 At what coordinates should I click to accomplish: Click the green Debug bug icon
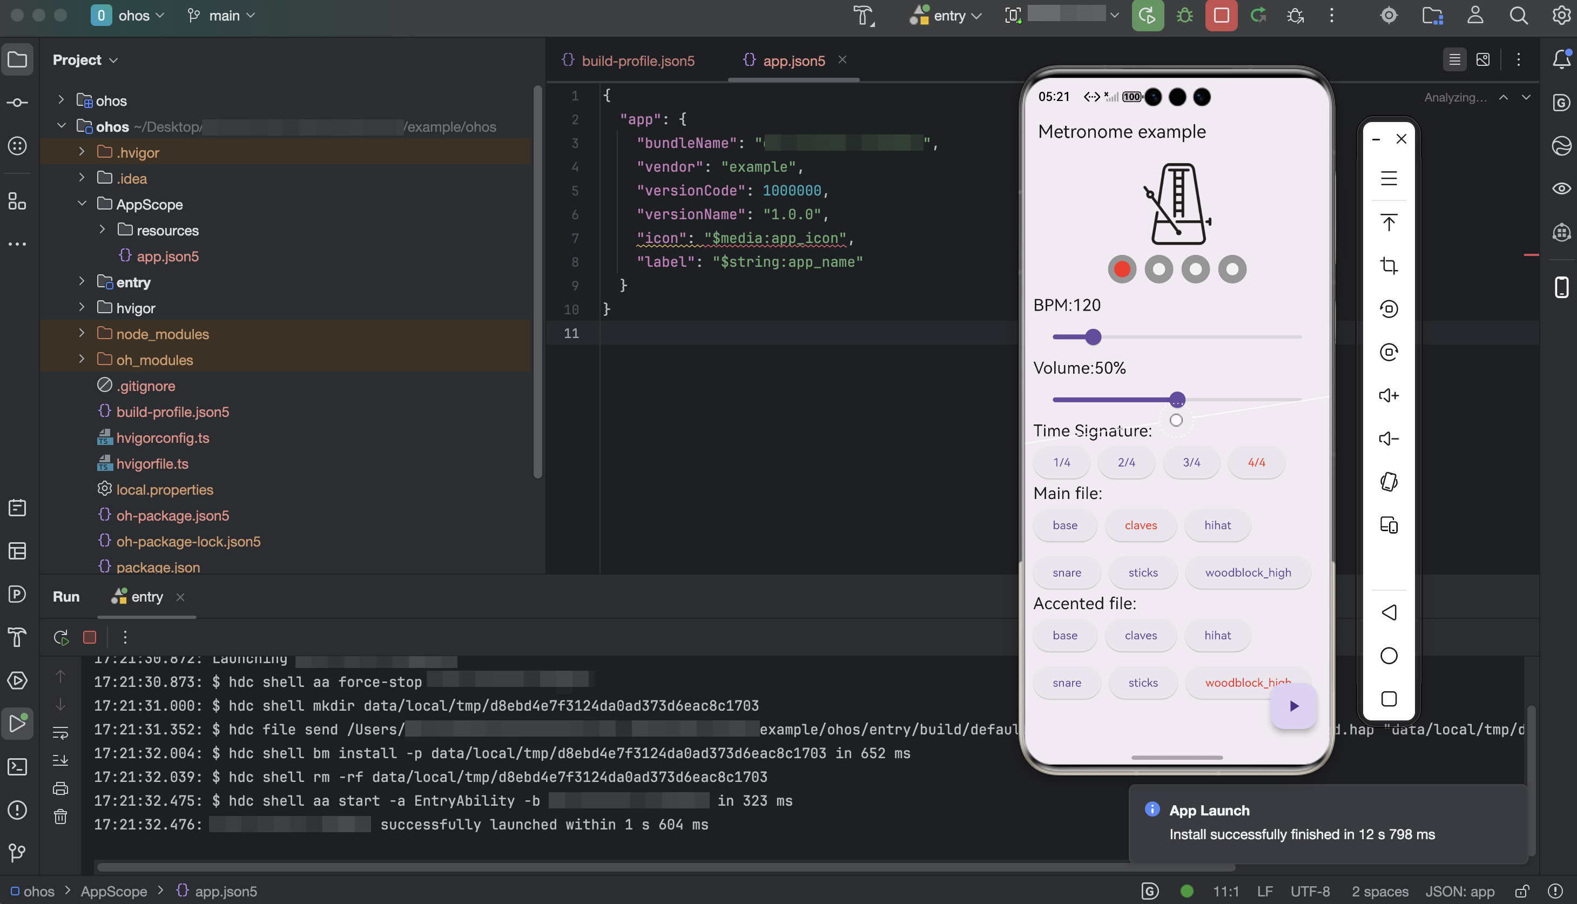1184,16
